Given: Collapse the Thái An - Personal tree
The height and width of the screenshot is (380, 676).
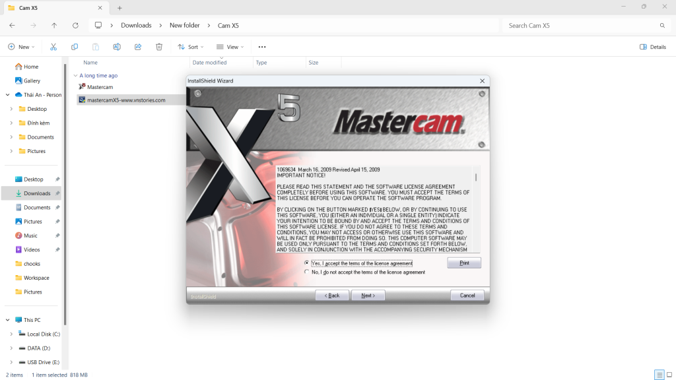Looking at the screenshot, I should click(8, 95).
